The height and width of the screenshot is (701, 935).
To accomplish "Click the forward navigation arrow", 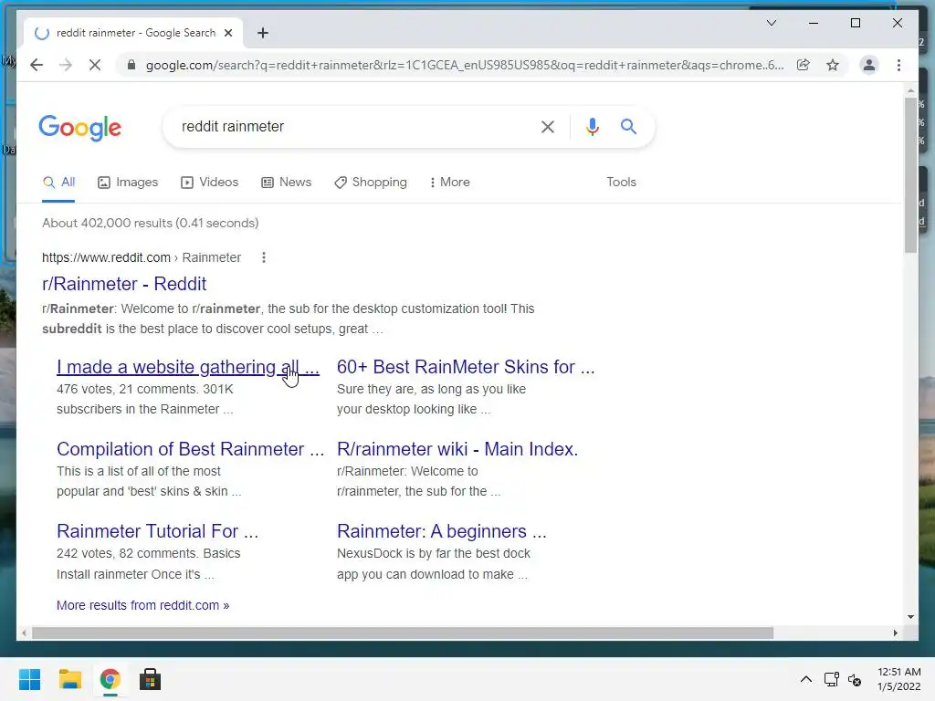I will 66,65.
